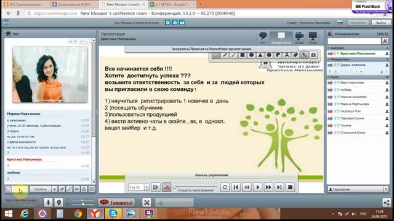
Task: Click lock icon in chat toolbar
Action: click(x=84, y=189)
